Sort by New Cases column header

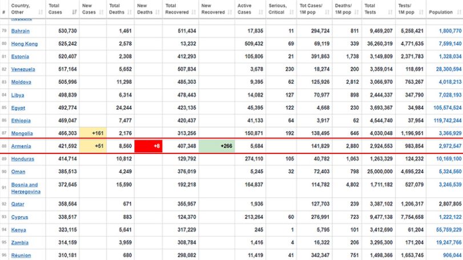[x=92, y=9]
